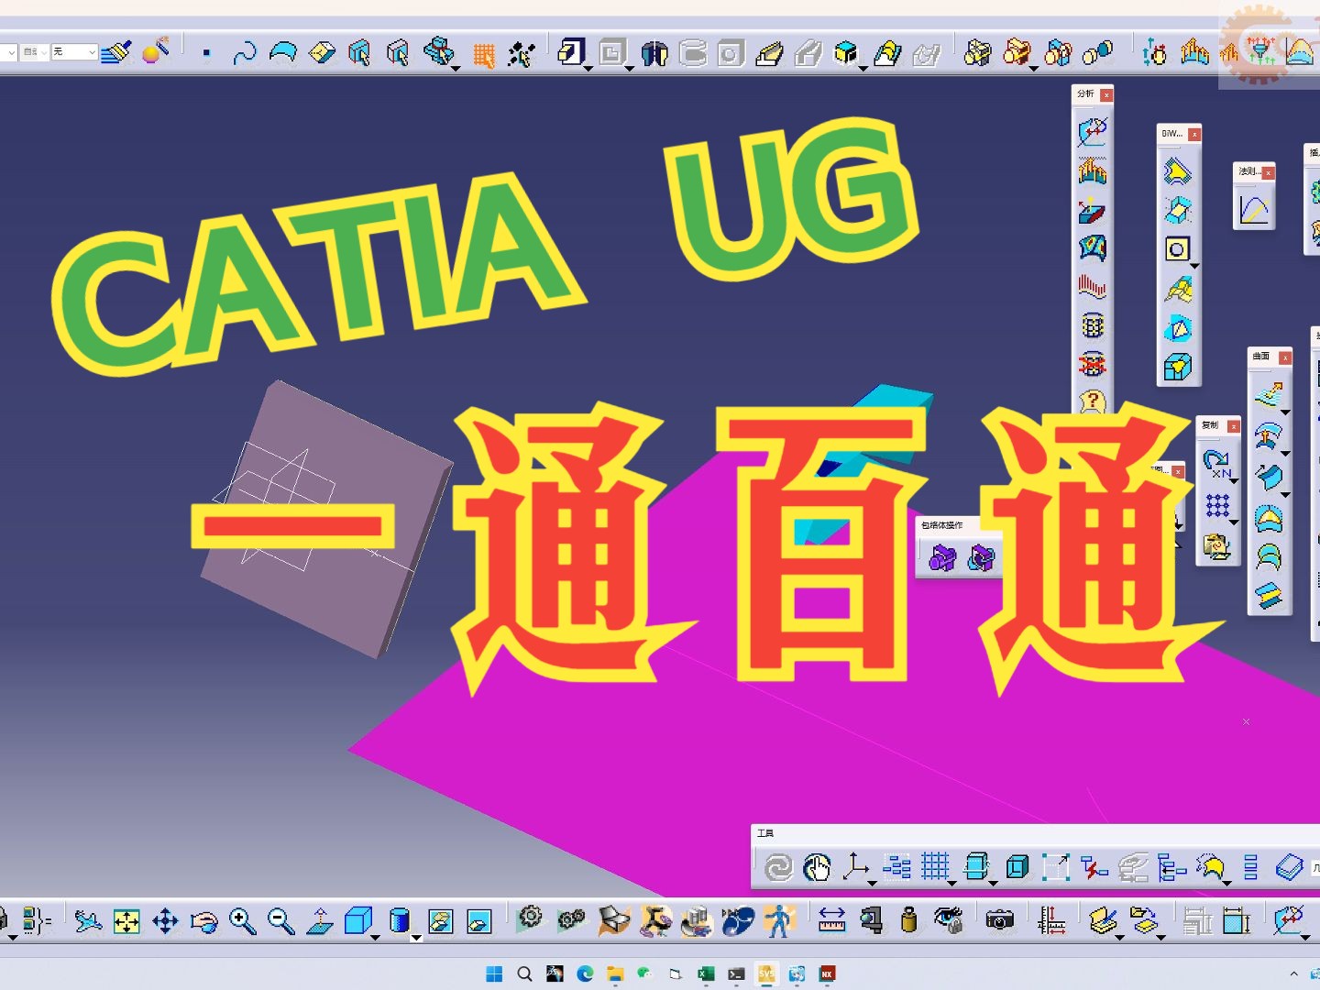1320x990 pixels.
Task: Open the NX app from the taskbar
Action: (827, 973)
